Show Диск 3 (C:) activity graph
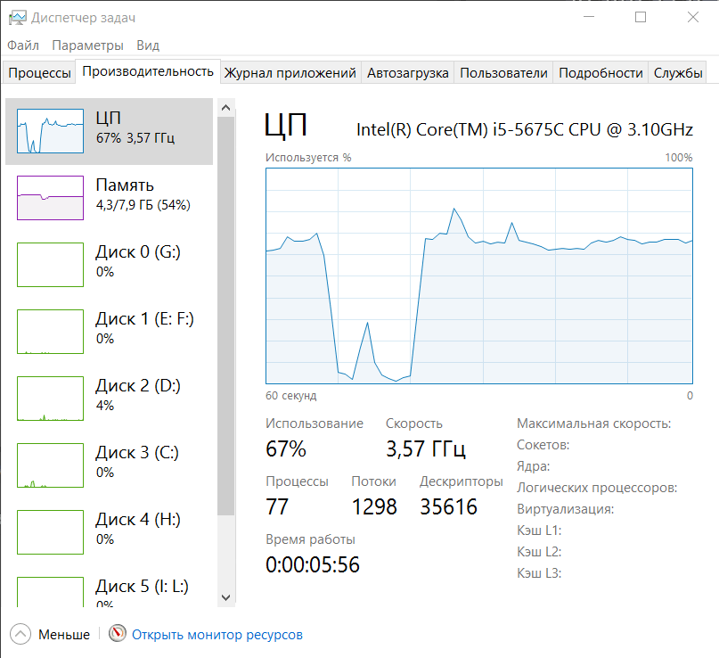719x658 pixels. (51, 465)
